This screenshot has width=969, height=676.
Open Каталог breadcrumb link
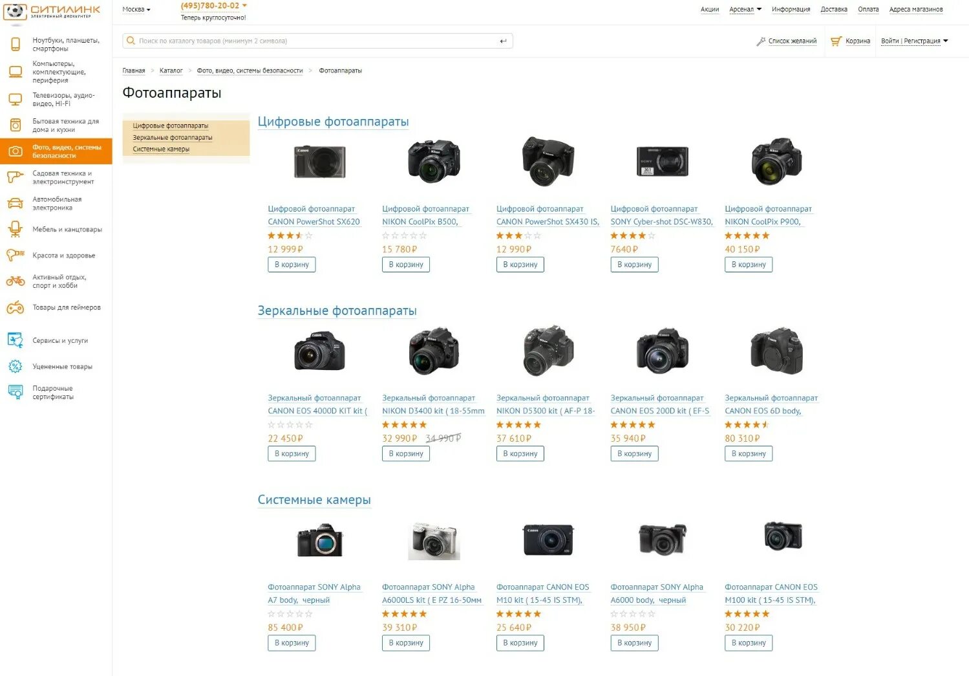[x=171, y=71]
